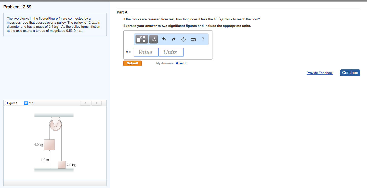Click the question mark help icon

click(x=203, y=39)
